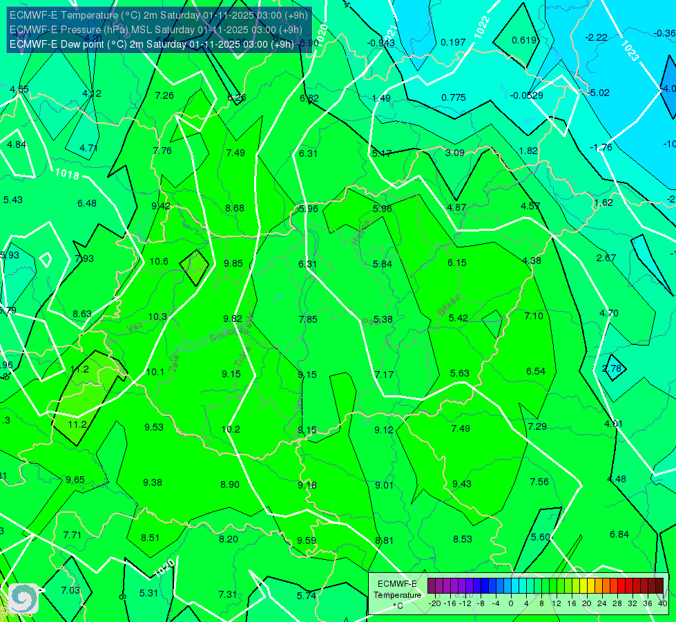Click the 7.56 temperature value
This screenshot has width=676, height=622.
539,482
